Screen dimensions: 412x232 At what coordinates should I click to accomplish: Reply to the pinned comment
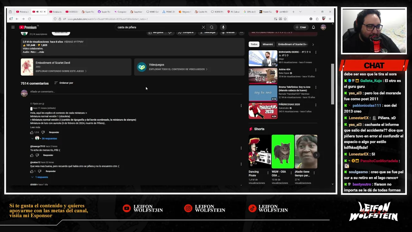coord(54,132)
